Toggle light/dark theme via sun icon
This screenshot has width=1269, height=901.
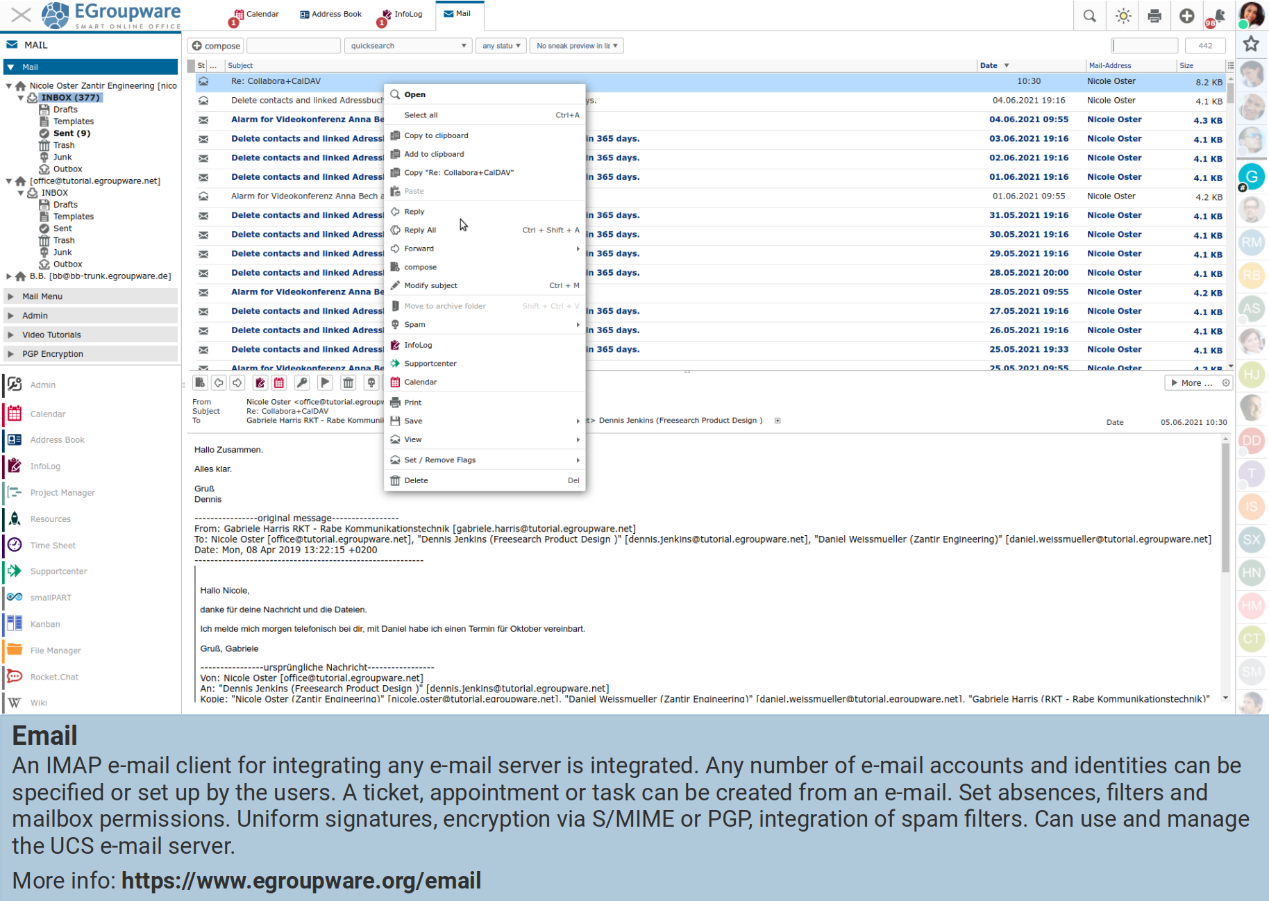1123,16
